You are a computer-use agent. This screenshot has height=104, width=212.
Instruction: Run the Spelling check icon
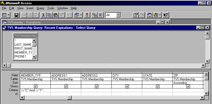pyautogui.click(x=36, y=15)
